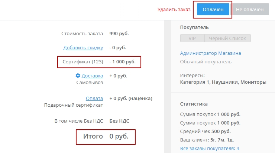275x153 pixels.
Task: Mark the order as Оплачен
Action: tap(213, 10)
